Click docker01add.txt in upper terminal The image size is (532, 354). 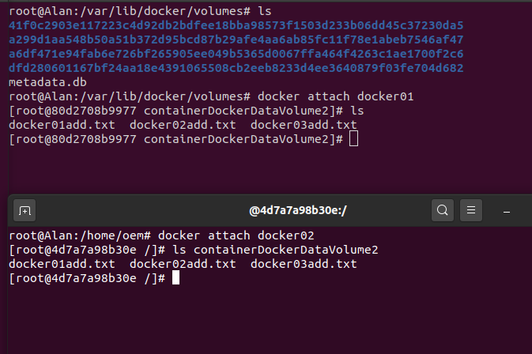62,125
